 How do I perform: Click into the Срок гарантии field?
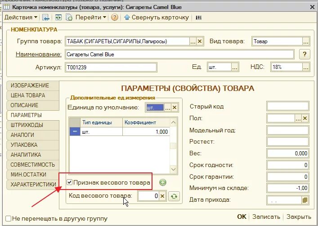pos(287,176)
